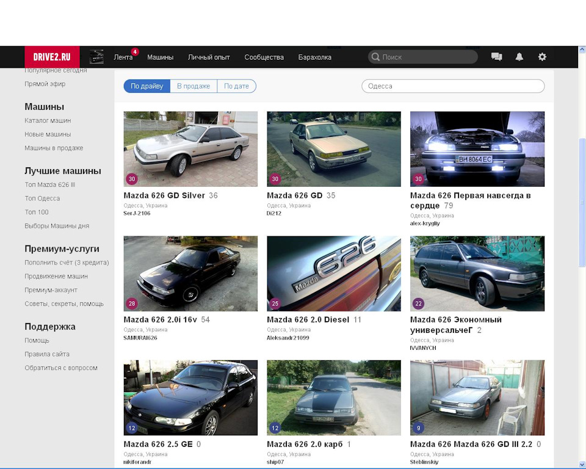586x469 pixels.
Task: Open IVVANYCH user profile link
Action: point(423,348)
